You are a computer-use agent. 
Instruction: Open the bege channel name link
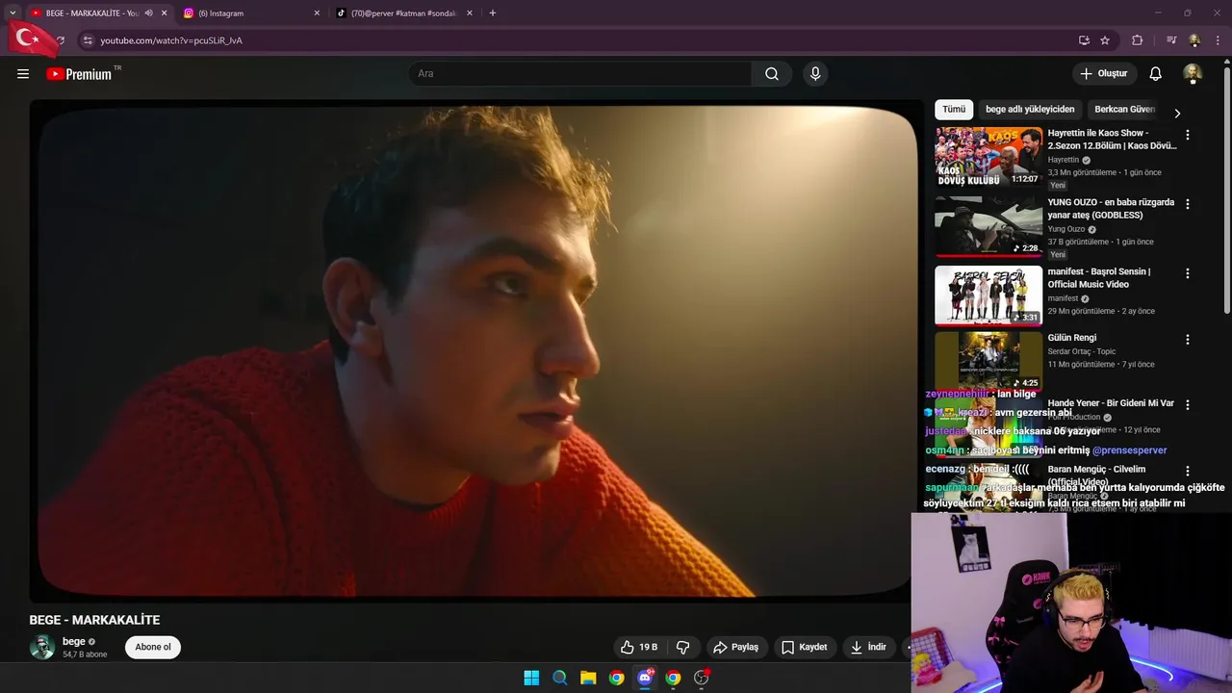(74, 642)
